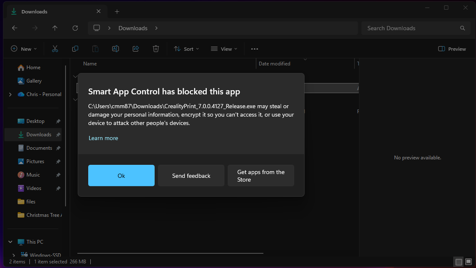
Task: Switch to large thumbnails view in status bar
Action: click(x=468, y=262)
